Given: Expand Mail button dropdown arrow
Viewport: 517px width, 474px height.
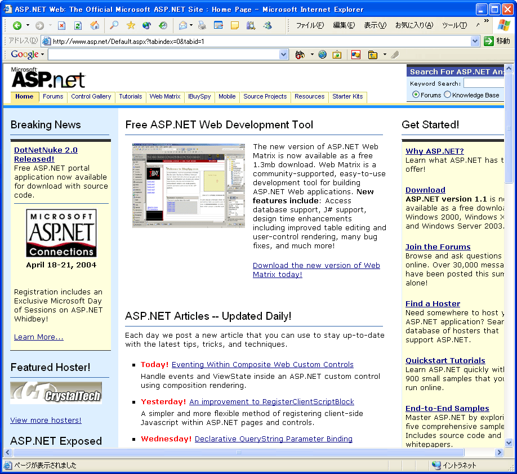Looking at the screenshot, I should click(191, 25).
